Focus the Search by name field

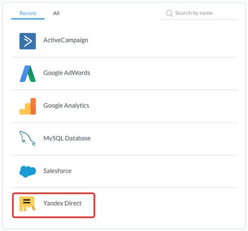(198, 14)
